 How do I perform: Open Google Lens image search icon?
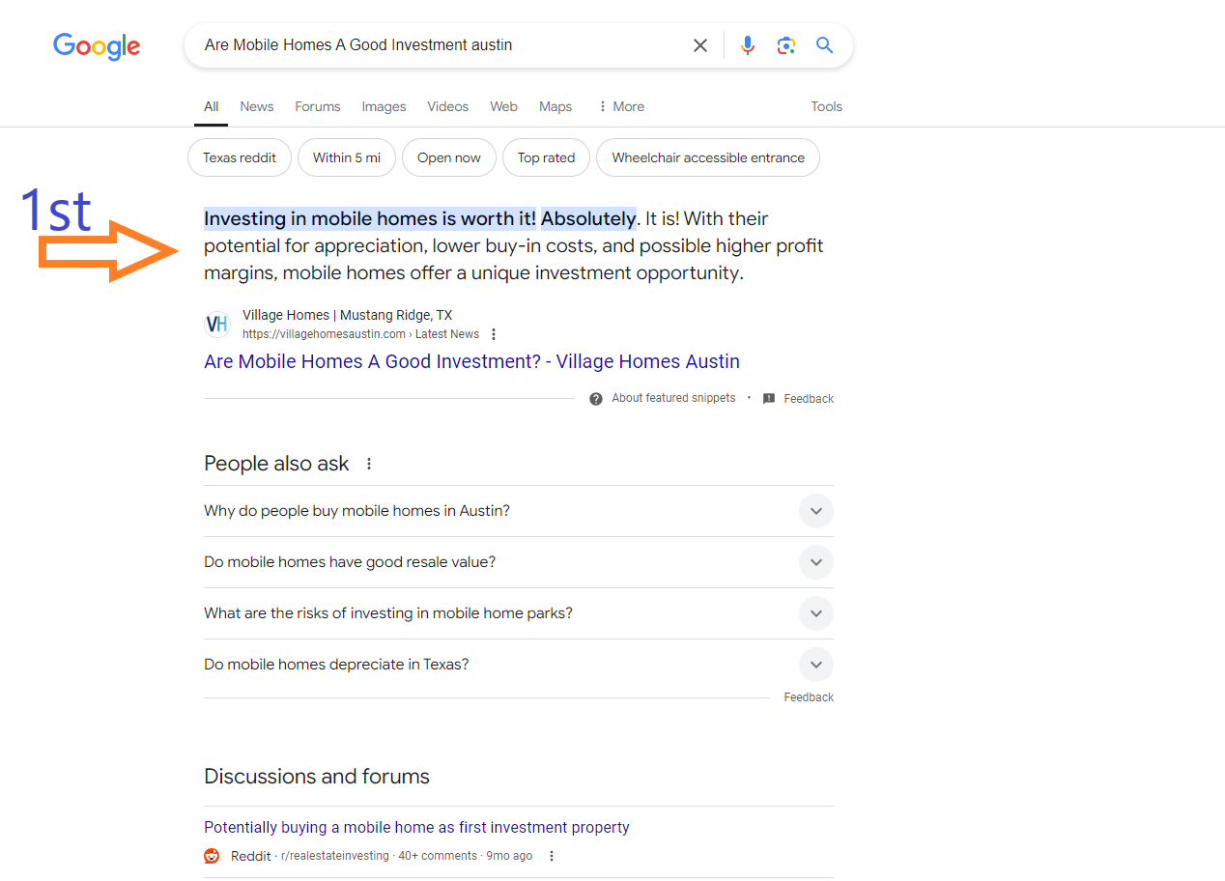point(786,45)
